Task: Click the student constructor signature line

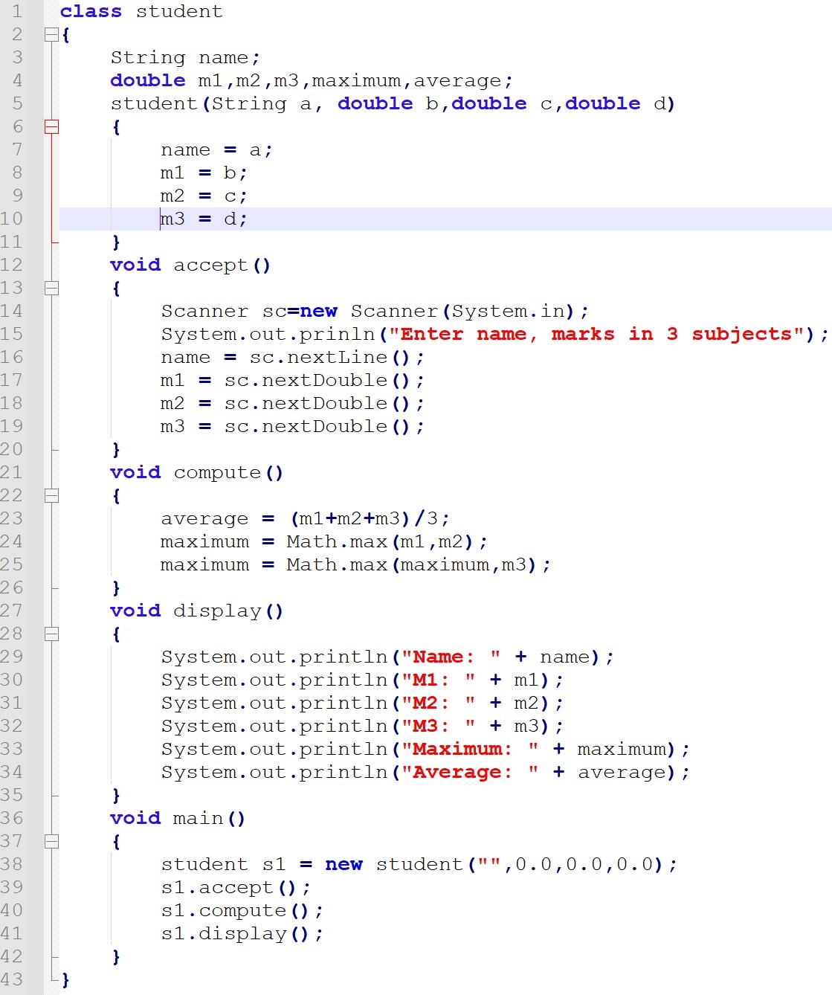Action: point(393,103)
